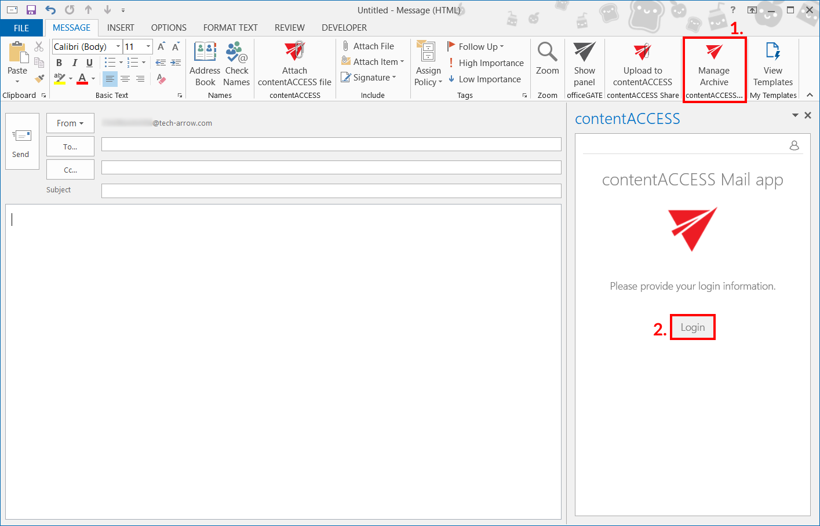The image size is (820, 526).
Task: Expand the font name dropdown
Action: pos(118,46)
